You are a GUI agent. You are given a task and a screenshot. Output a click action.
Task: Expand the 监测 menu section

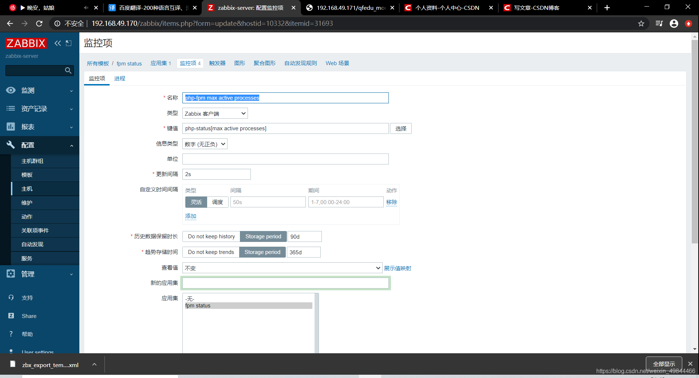71,91
